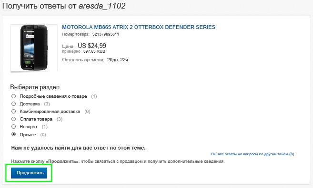Select the «Подробные сведения о товаре» radio button

(13, 96)
